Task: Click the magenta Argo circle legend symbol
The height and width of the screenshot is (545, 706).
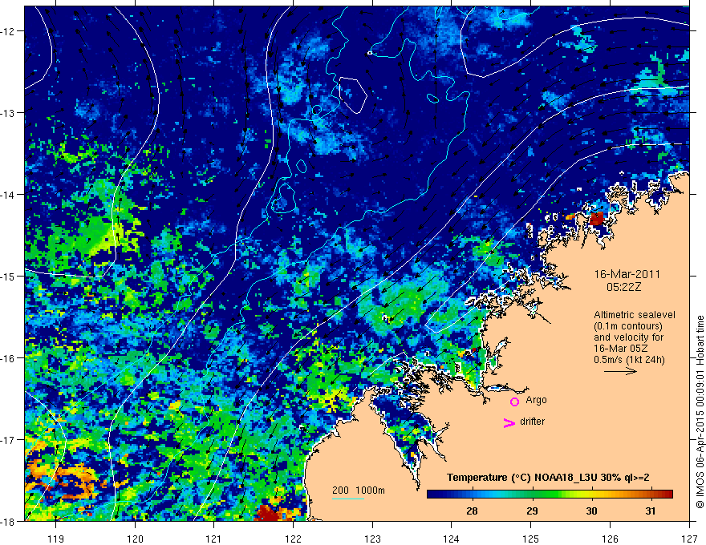Action: tap(514, 402)
